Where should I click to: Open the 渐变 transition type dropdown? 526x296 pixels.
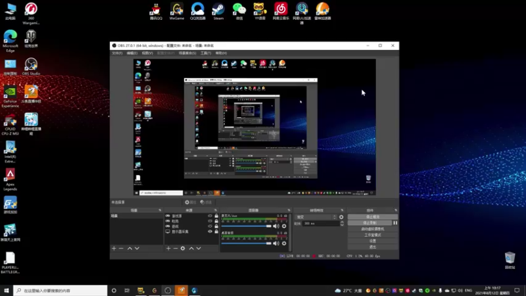(x=316, y=217)
